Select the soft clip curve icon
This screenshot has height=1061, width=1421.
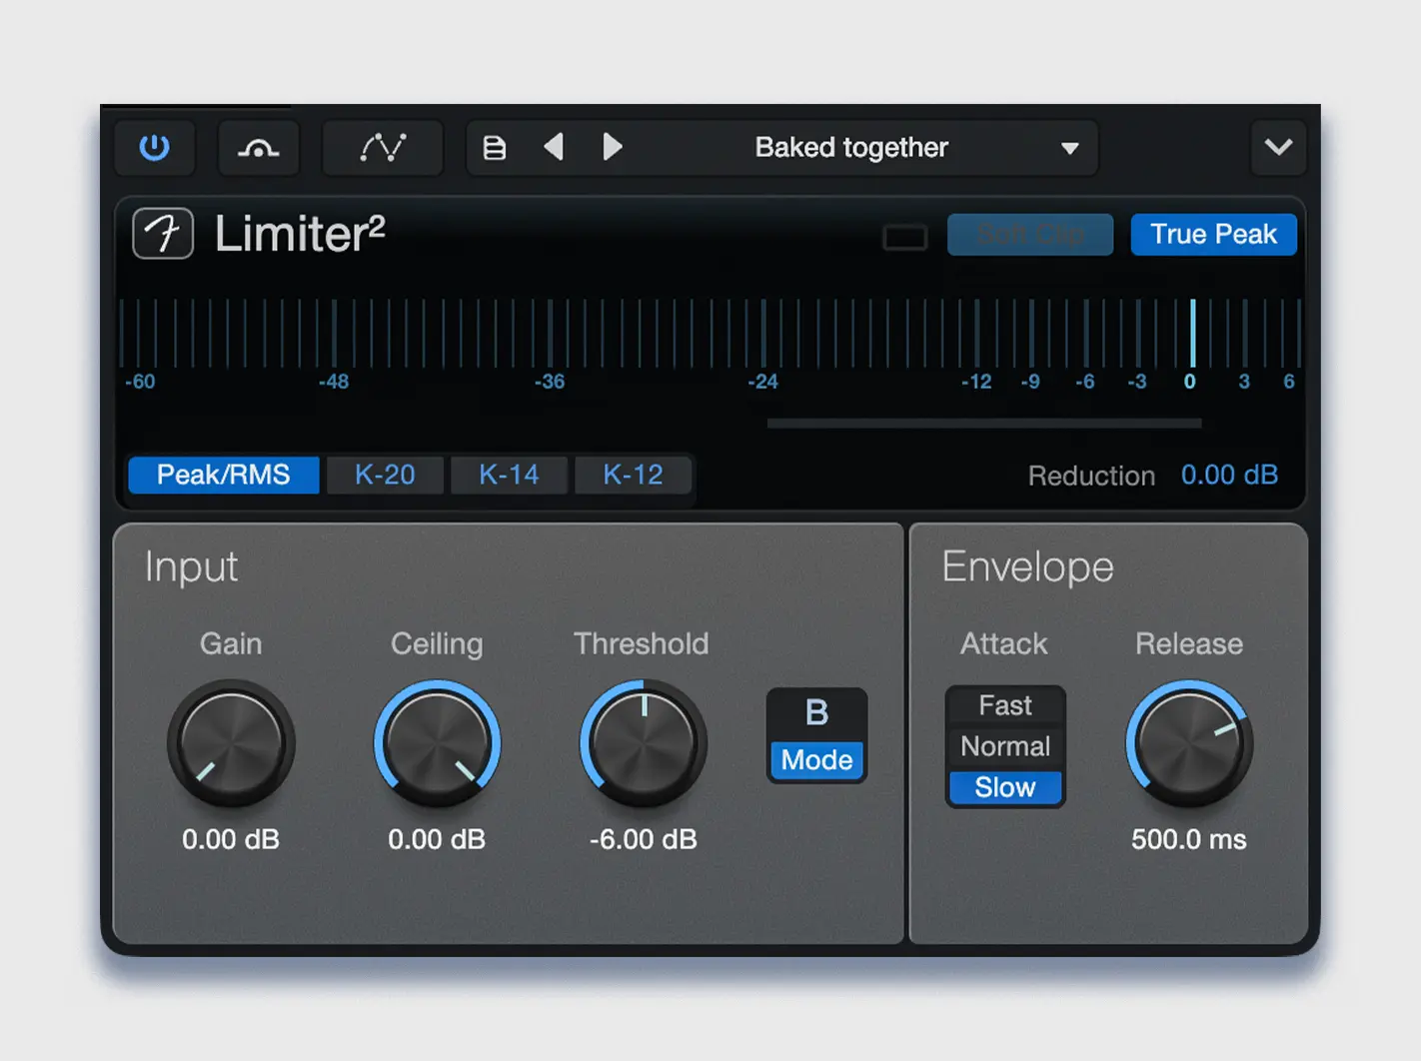259,147
